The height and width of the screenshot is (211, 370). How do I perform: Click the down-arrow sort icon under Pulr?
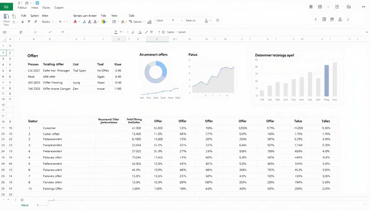23,21
